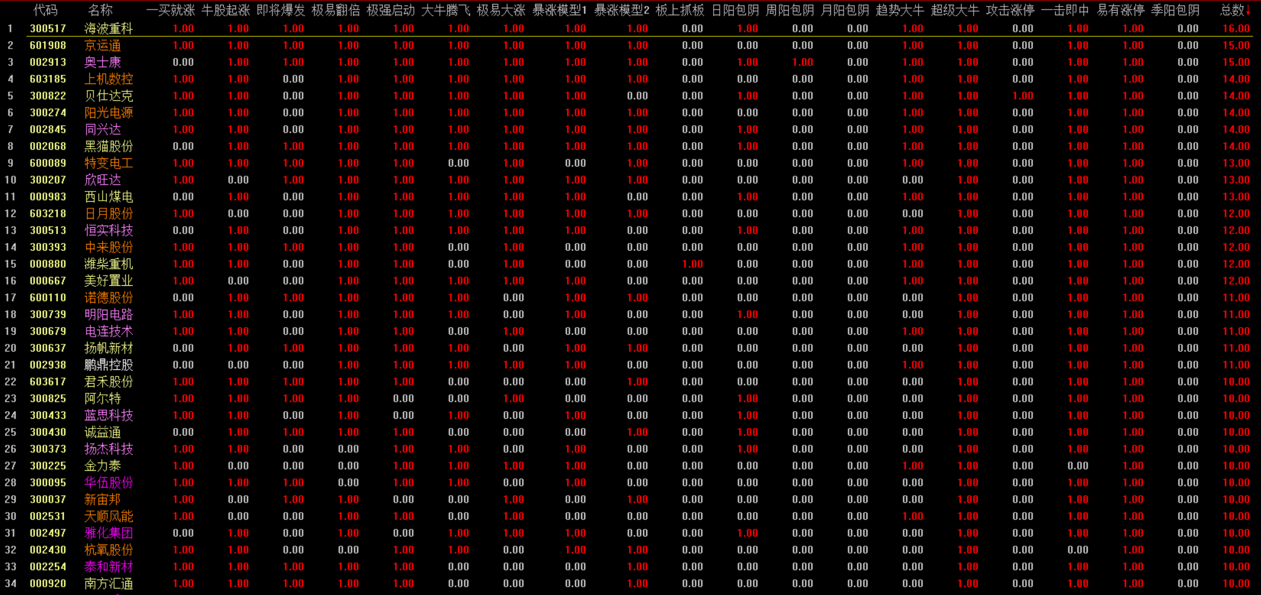Click the 趋势大牛 column header
Image resolution: width=1261 pixels, height=595 pixels.
click(900, 10)
